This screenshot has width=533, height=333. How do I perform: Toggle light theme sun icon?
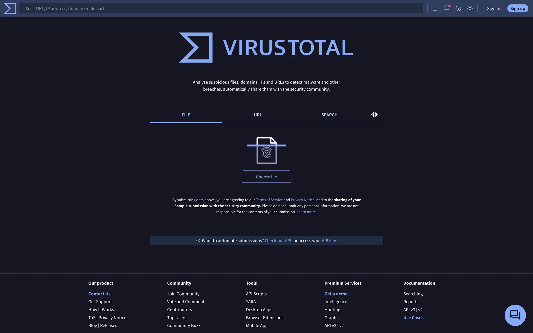[x=470, y=8]
